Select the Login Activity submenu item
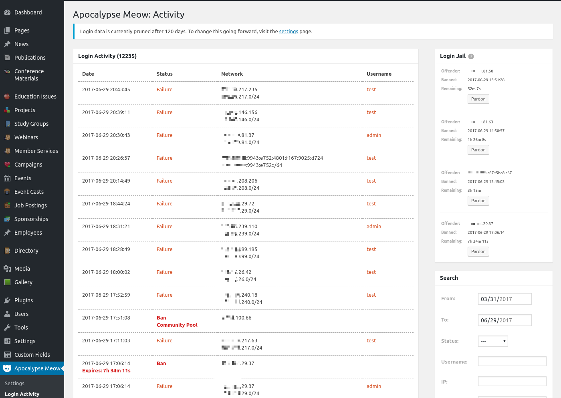Image resolution: width=561 pixels, height=398 pixels. tap(22, 394)
